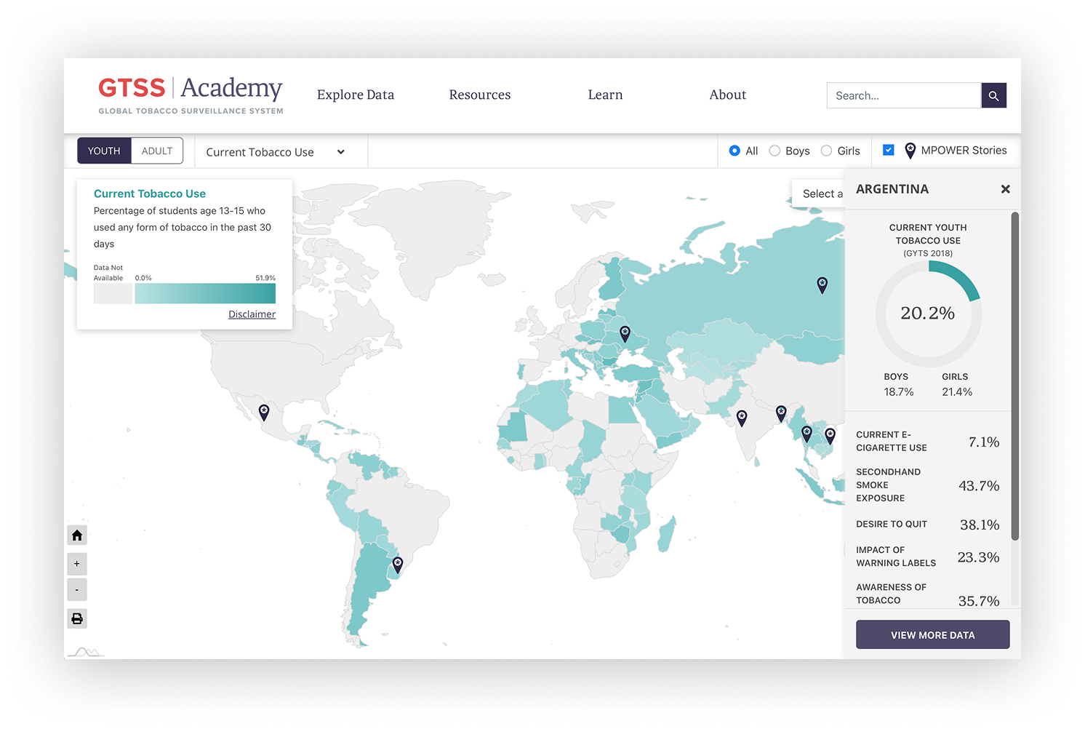
Task: Open the Learn menu
Action: tap(605, 95)
